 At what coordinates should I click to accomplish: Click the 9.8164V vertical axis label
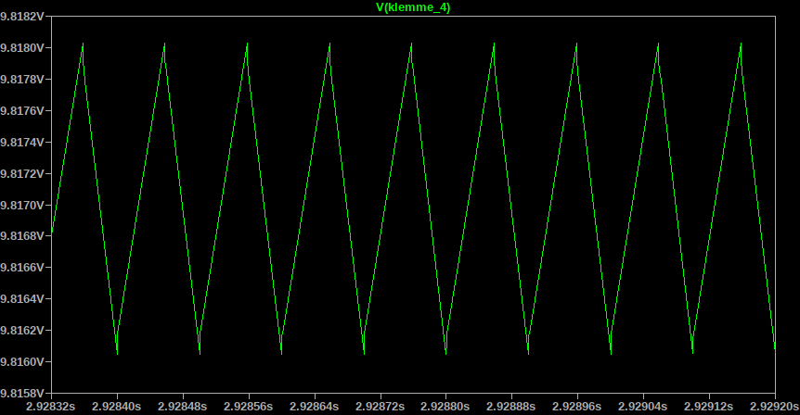(22, 298)
